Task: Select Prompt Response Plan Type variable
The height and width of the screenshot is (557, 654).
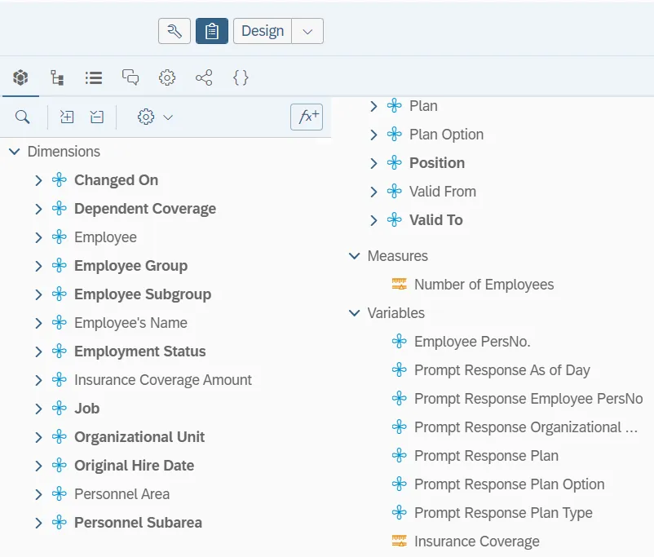Action: [x=502, y=513]
